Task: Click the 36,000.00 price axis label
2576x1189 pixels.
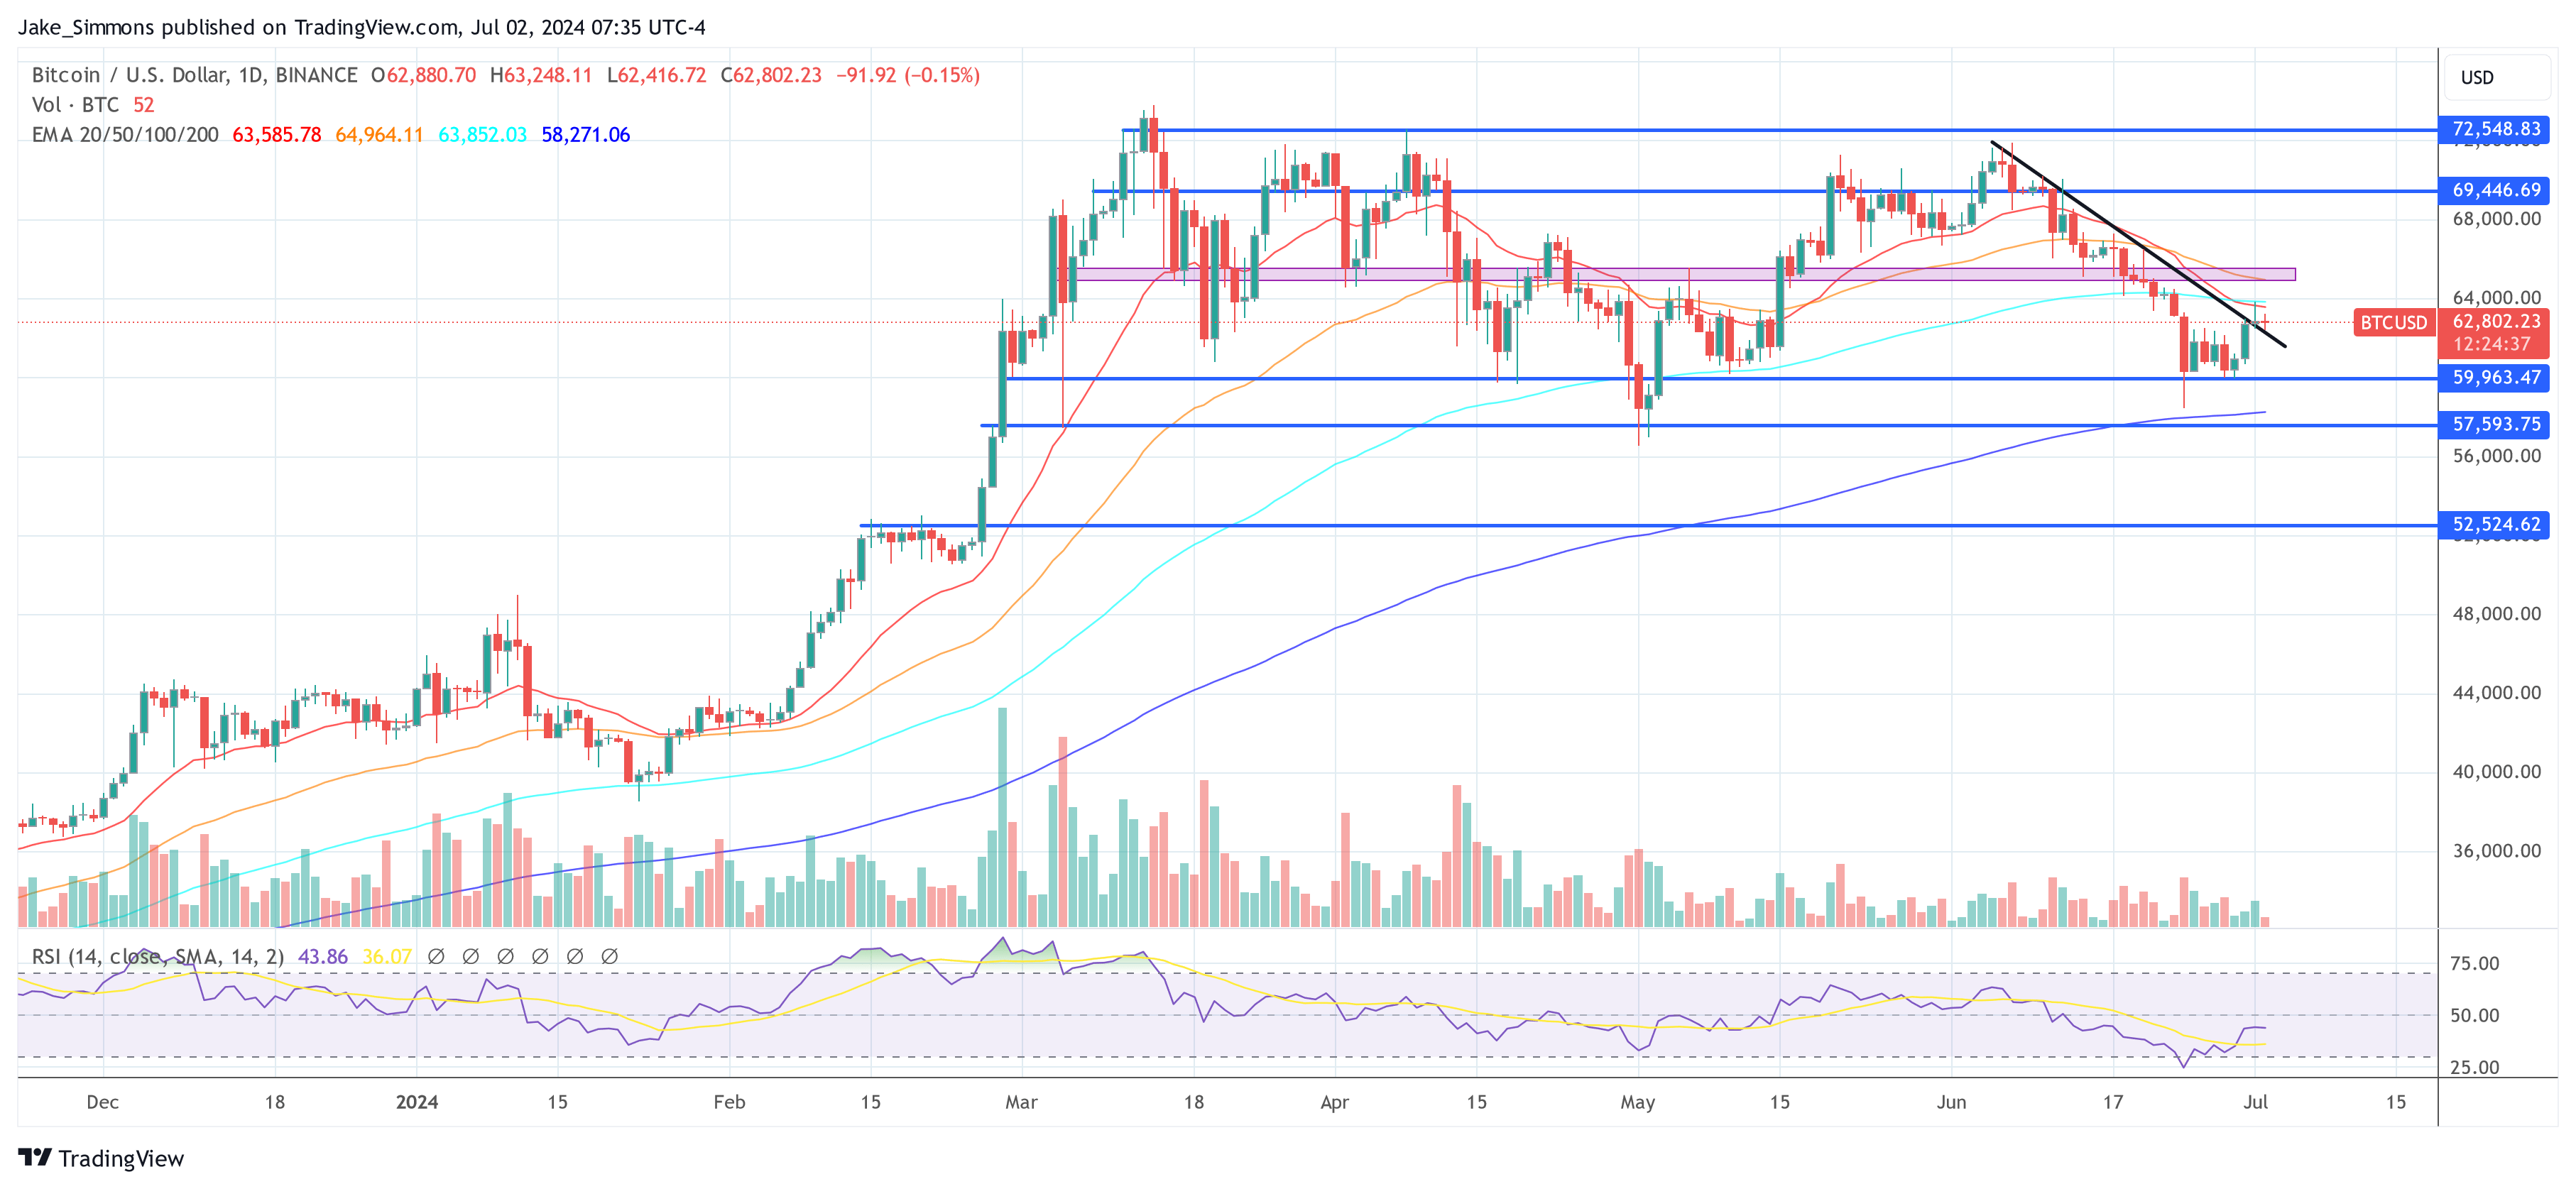Action: pos(2496,851)
